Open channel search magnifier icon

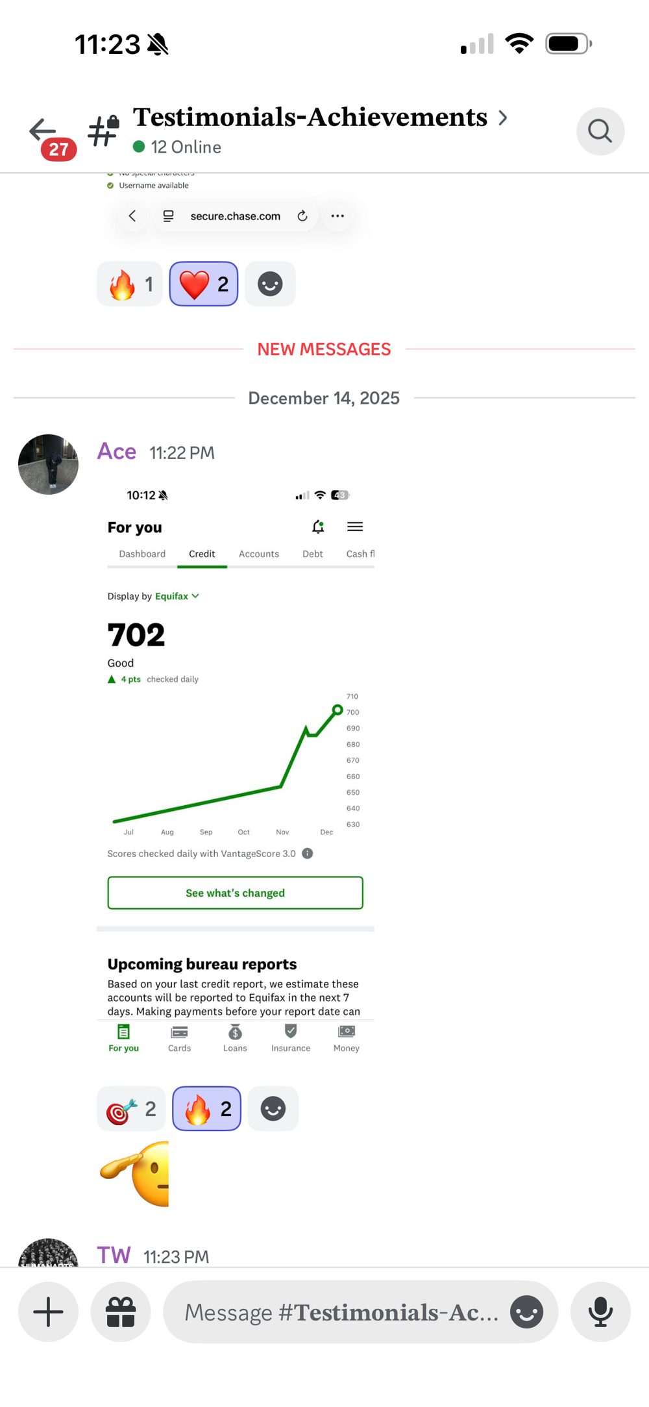600,131
